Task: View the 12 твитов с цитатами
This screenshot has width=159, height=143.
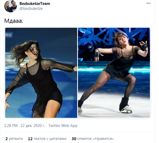Action: tap(47, 139)
